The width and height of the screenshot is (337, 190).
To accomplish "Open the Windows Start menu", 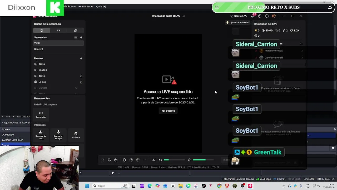I will point(87,186).
